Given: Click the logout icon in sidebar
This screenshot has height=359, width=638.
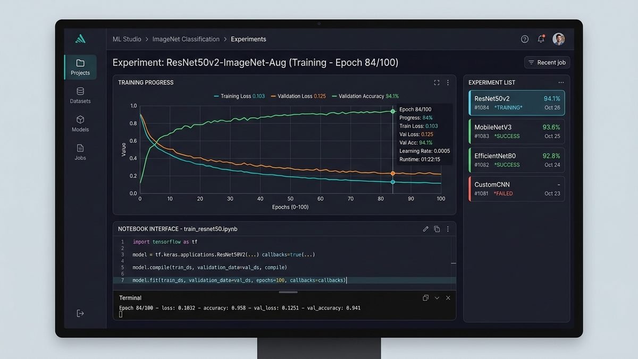Looking at the screenshot, I should [x=80, y=313].
